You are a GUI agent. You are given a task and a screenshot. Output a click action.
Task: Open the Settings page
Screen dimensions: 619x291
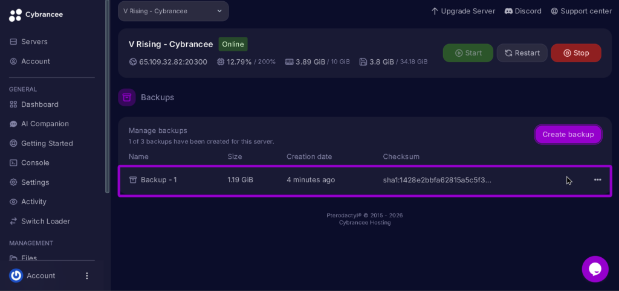point(35,182)
